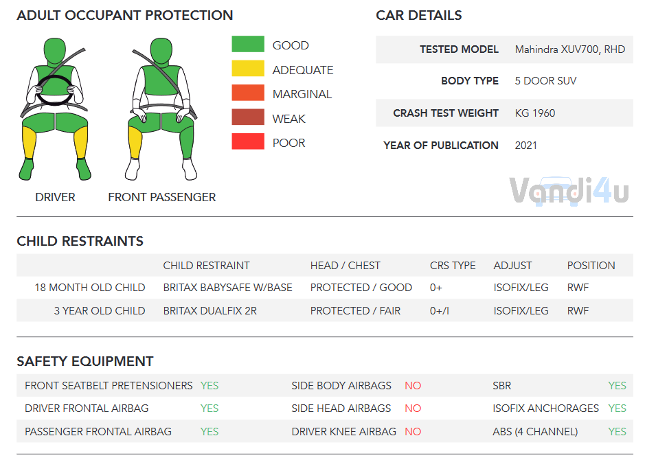Click the driver dummy figure
The width and height of the screenshot is (645, 460).
click(x=55, y=109)
